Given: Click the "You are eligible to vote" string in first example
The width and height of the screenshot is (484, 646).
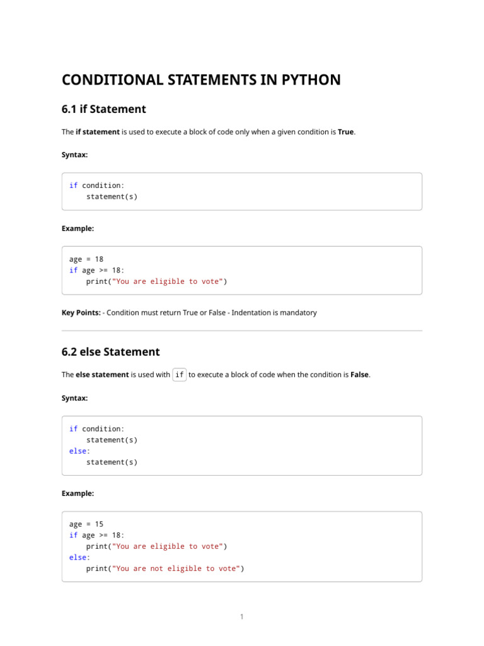Looking at the screenshot, I should (168, 281).
